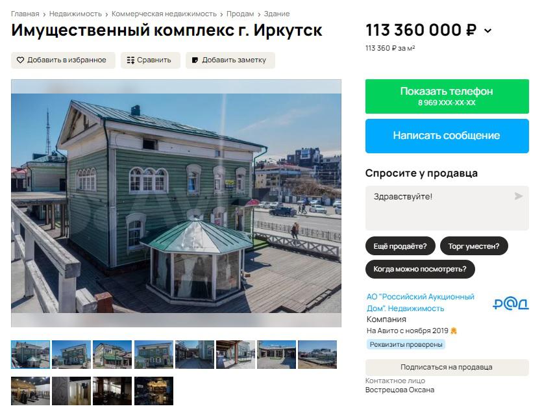Click the Здравствуйте! message input field
This screenshot has height=415, width=542.
pos(447,208)
